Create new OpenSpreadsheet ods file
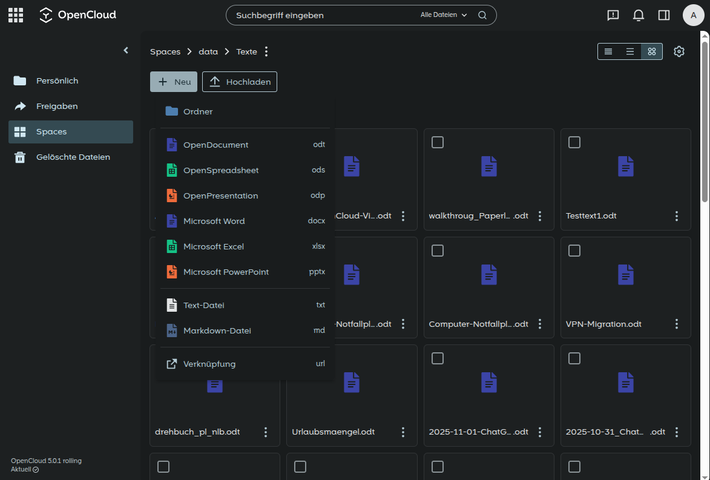The image size is (710, 480). point(245,170)
